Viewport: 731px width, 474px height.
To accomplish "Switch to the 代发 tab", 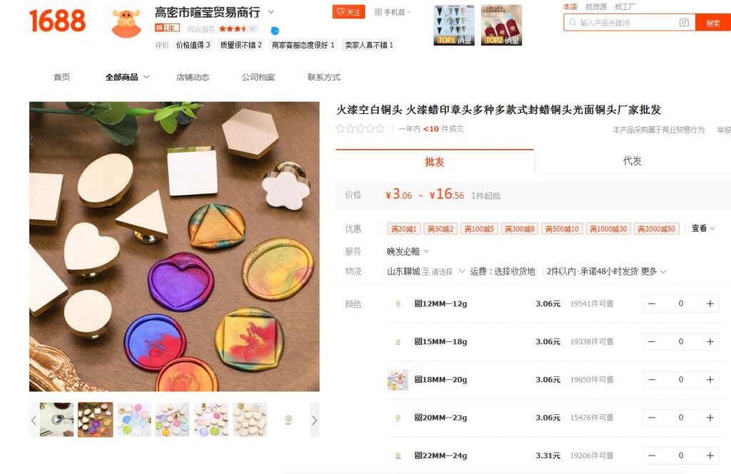I will click(x=632, y=161).
